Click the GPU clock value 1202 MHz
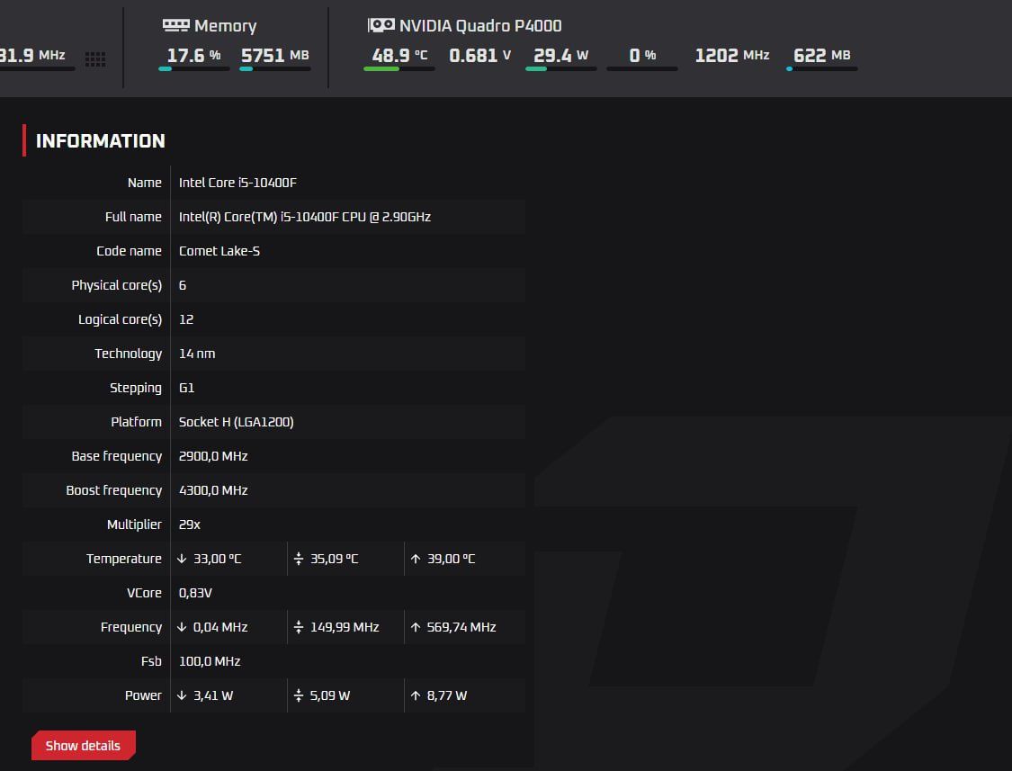1012x771 pixels. click(x=732, y=56)
